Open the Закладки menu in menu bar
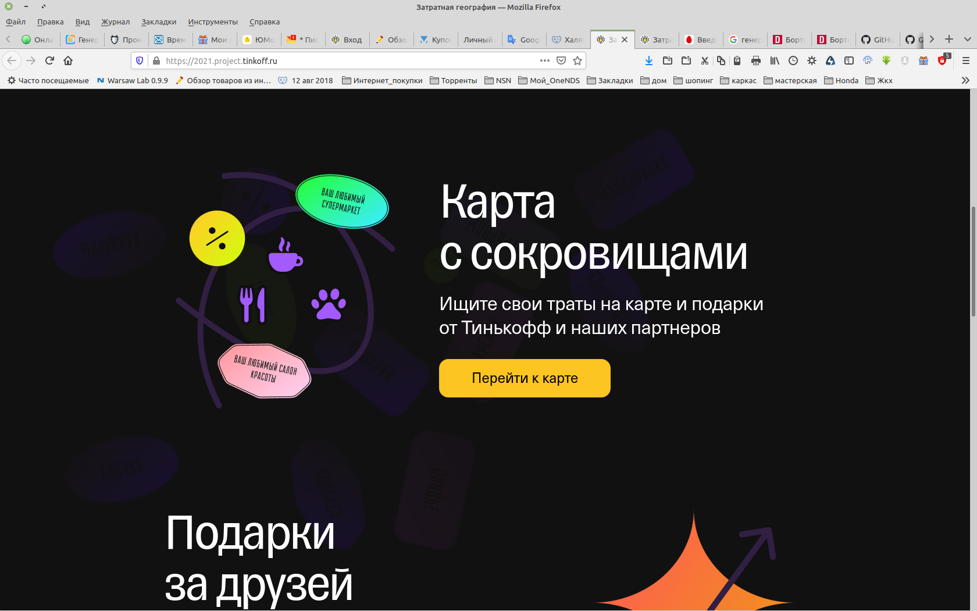 pos(159,22)
